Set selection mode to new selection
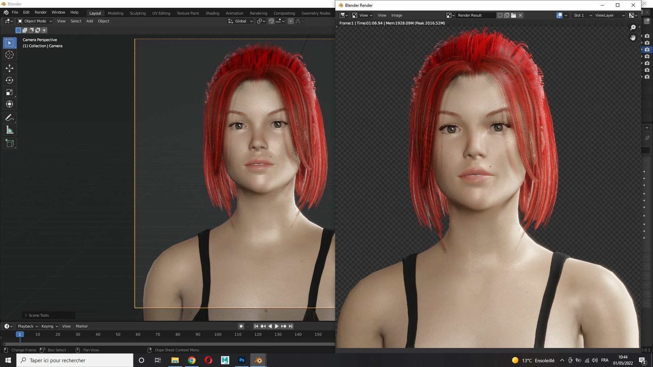Screen dimensions: 653x367 (19, 30)
